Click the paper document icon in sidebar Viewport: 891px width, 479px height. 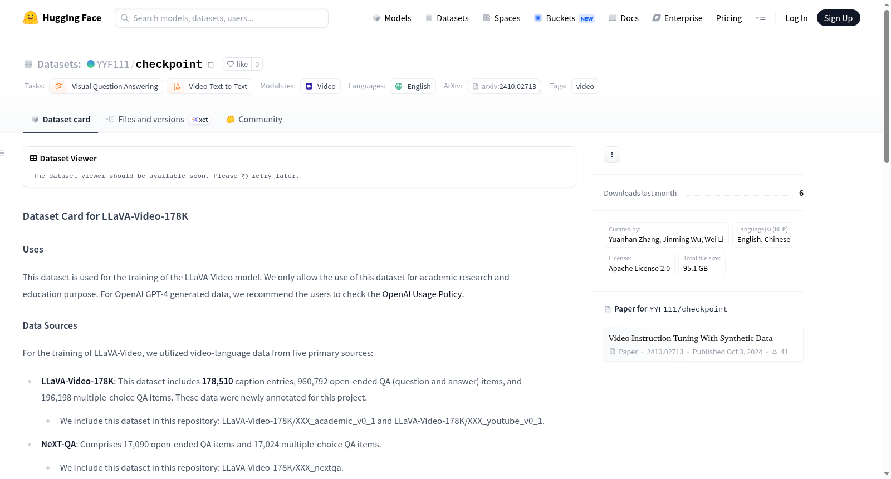(x=608, y=309)
